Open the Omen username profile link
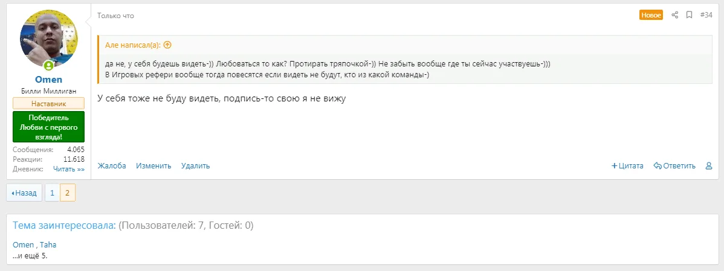 49,80
